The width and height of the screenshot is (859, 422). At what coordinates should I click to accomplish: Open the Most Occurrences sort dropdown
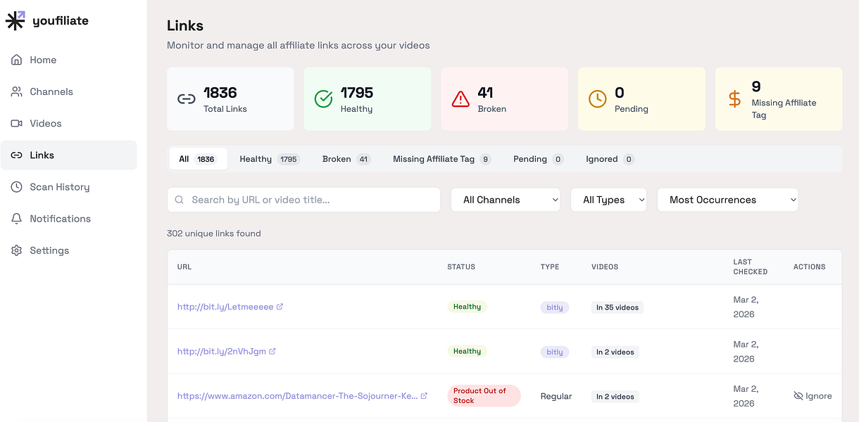tap(727, 200)
